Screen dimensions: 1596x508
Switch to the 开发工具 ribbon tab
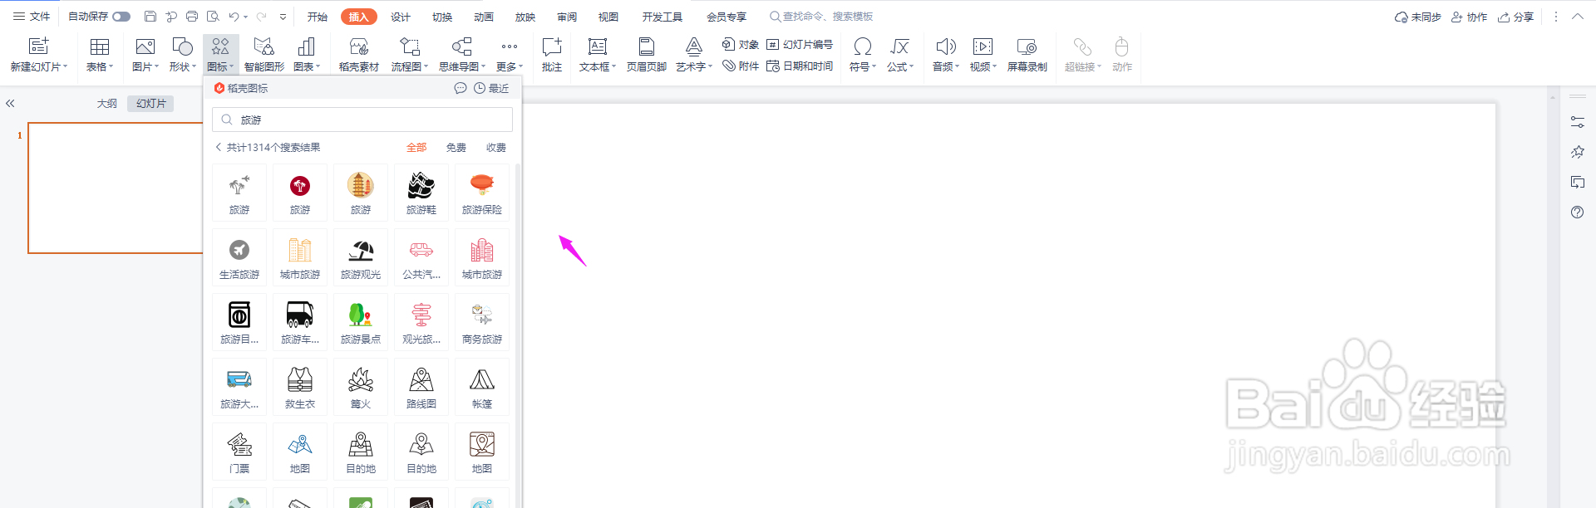pyautogui.click(x=663, y=17)
